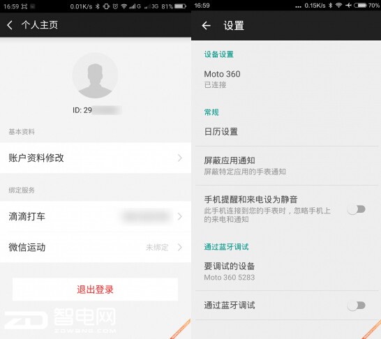Tap the left phone's battery icon
The width and height of the screenshot is (381, 339).
[x=180, y=6]
